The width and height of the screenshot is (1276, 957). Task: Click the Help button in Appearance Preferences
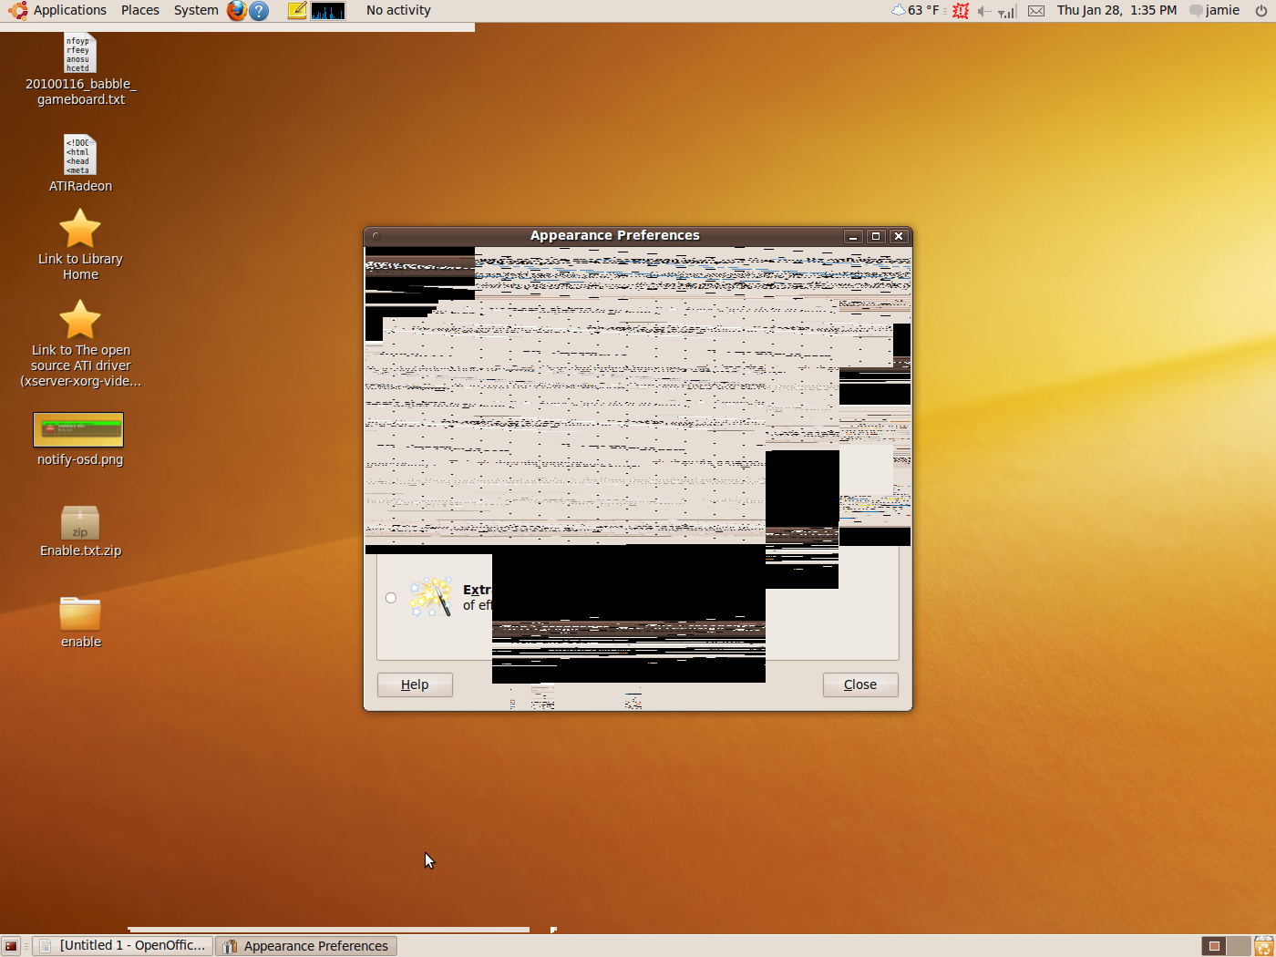415,684
